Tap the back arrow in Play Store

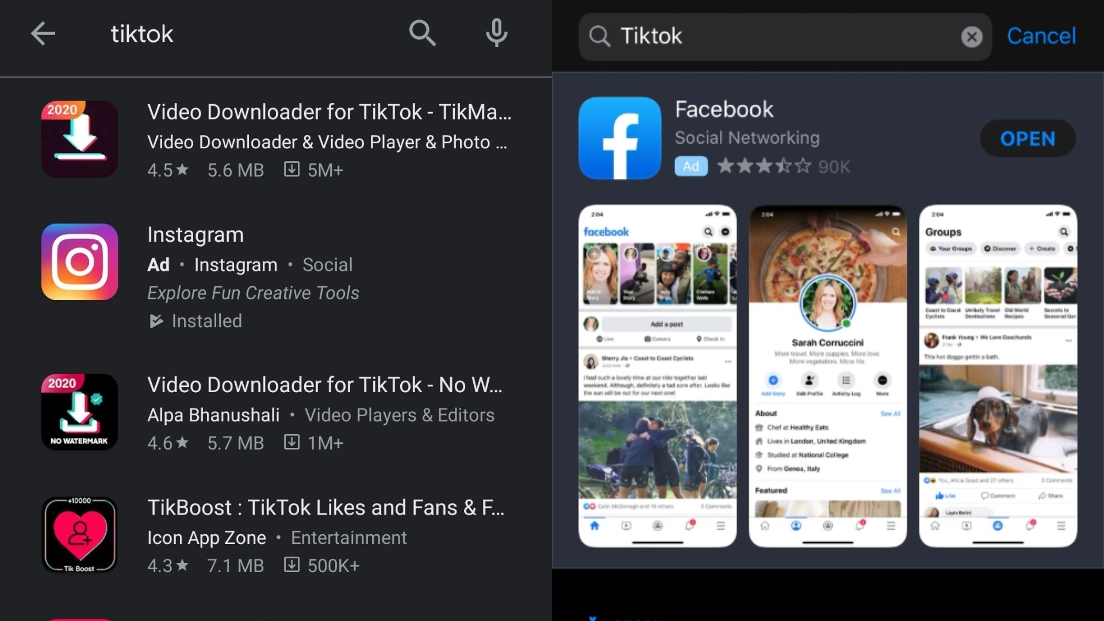click(43, 34)
